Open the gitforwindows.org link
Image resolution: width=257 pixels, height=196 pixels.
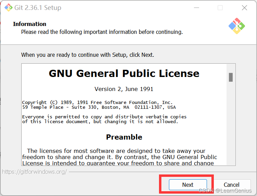[x=34, y=172]
